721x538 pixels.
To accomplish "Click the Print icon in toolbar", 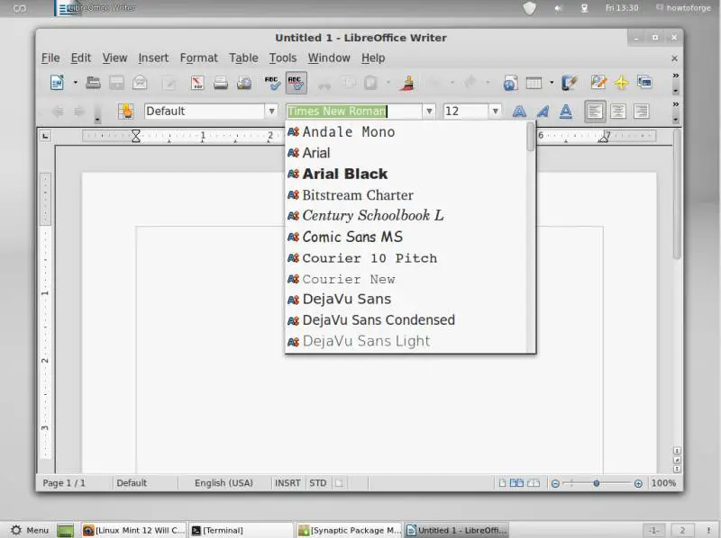I will pos(221,83).
